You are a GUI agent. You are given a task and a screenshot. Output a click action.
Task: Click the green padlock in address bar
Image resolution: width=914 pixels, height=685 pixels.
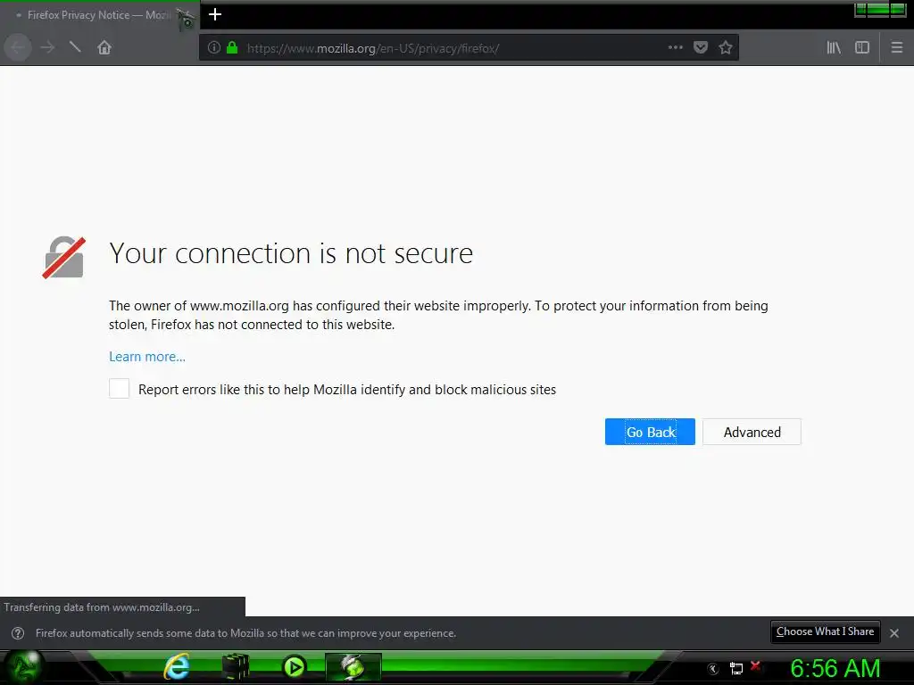point(232,48)
